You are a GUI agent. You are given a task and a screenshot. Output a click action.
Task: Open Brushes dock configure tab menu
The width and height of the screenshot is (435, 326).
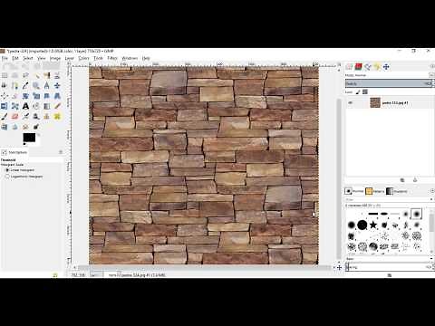click(432, 191)
